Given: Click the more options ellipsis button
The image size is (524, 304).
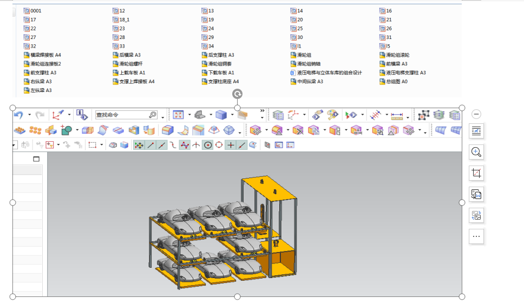Looking at the screenshot, I should tap(476, 236).
